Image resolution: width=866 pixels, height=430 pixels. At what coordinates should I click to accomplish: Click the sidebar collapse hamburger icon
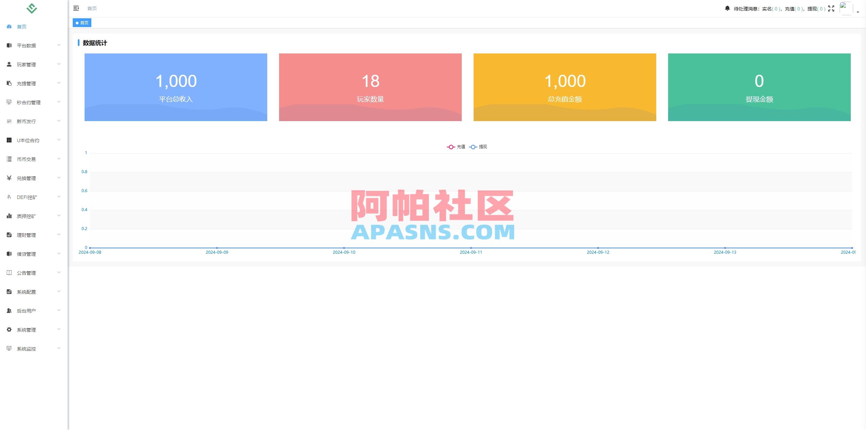(x=76, y=8)
